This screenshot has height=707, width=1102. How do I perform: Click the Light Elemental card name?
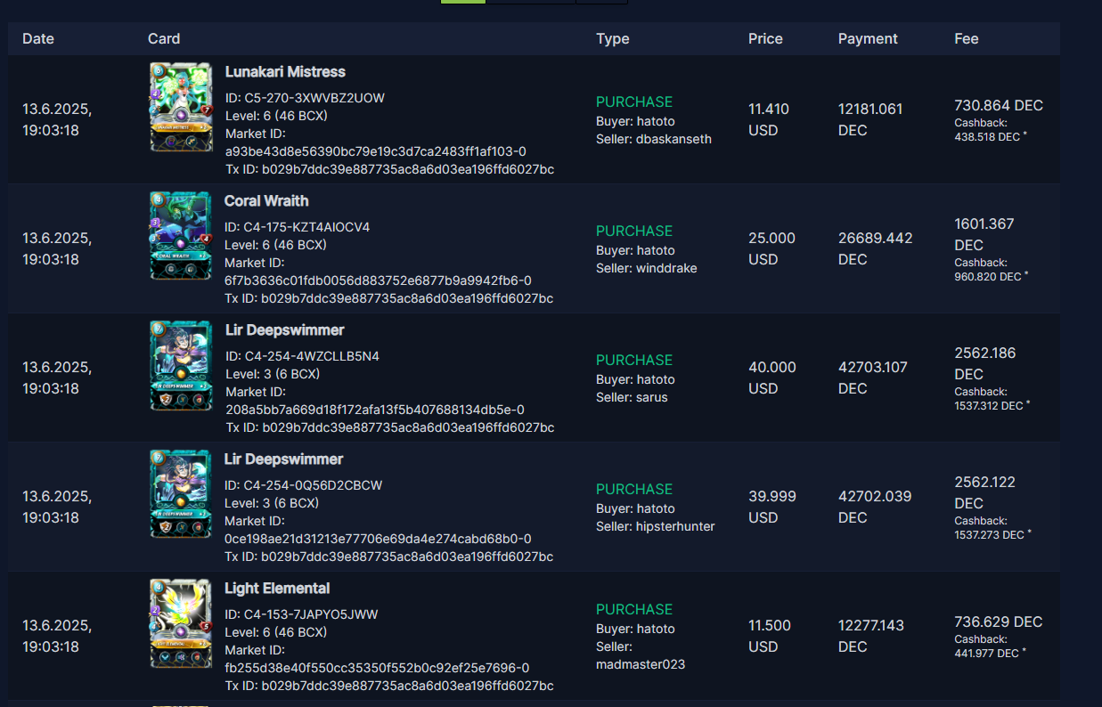[x=277, y=588]
